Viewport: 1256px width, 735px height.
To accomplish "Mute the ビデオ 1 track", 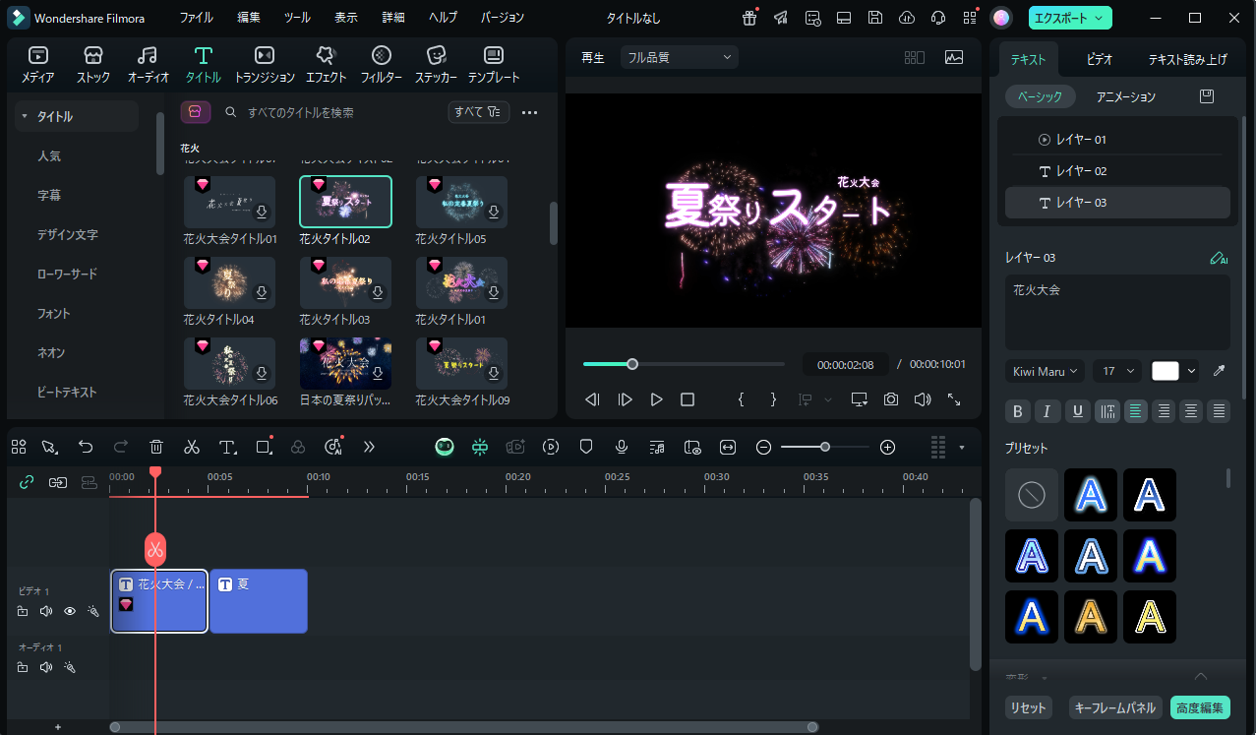I will point(45,611).
